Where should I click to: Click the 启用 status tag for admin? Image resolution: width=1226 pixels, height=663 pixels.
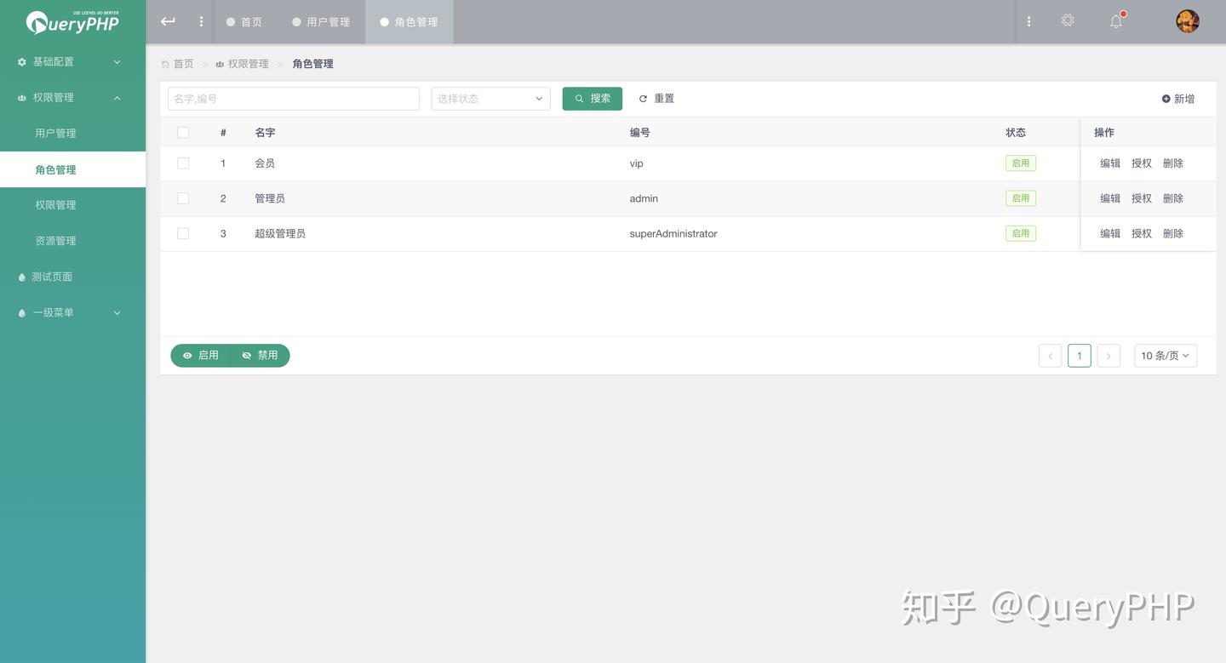click(x=1021, y=198)
